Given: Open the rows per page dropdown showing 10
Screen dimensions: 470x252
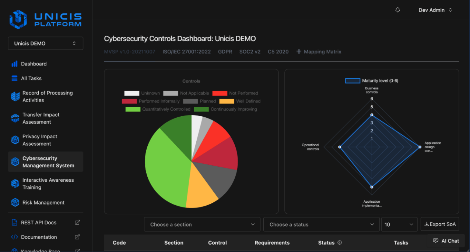Looking at the screenshot, I should [399, 224].
